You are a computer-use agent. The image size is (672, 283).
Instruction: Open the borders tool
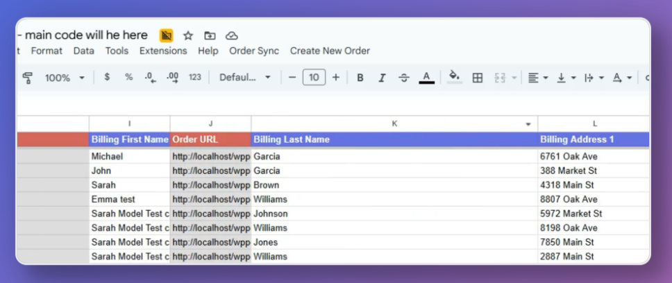pos(478,78)
